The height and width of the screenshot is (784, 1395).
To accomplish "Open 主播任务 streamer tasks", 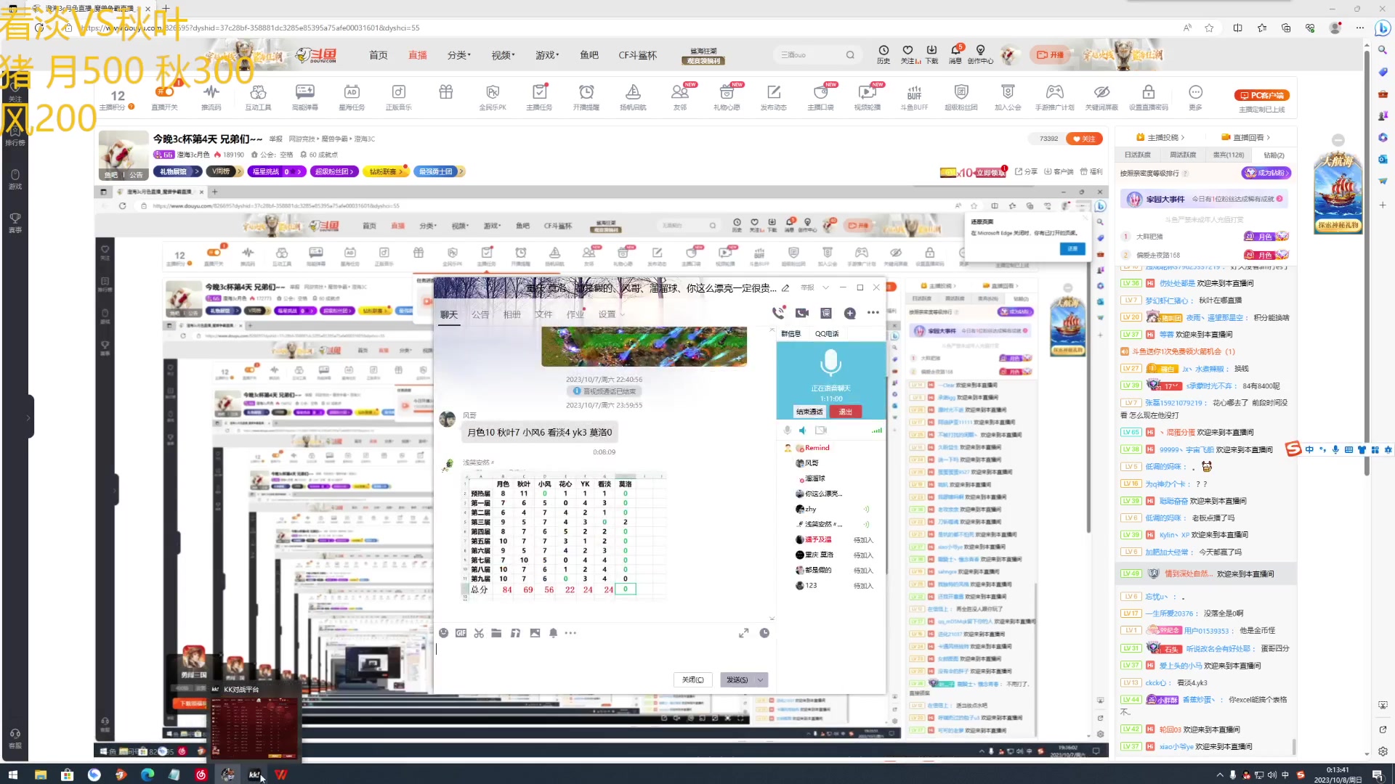I will (x=539, y=96).
